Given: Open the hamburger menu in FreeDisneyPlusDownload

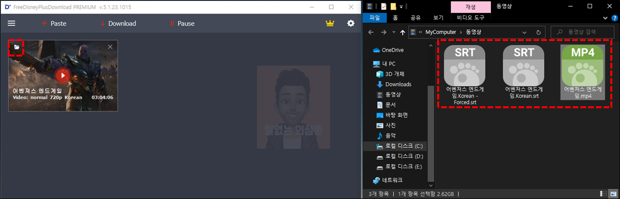Looking at the screenshot, I should pyautogui.click(x=12, y=23).
